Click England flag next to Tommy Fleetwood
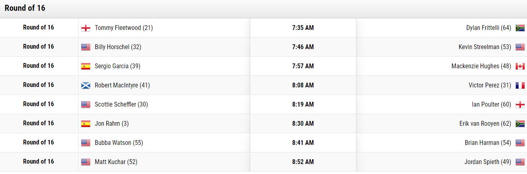 coord(85,28)
